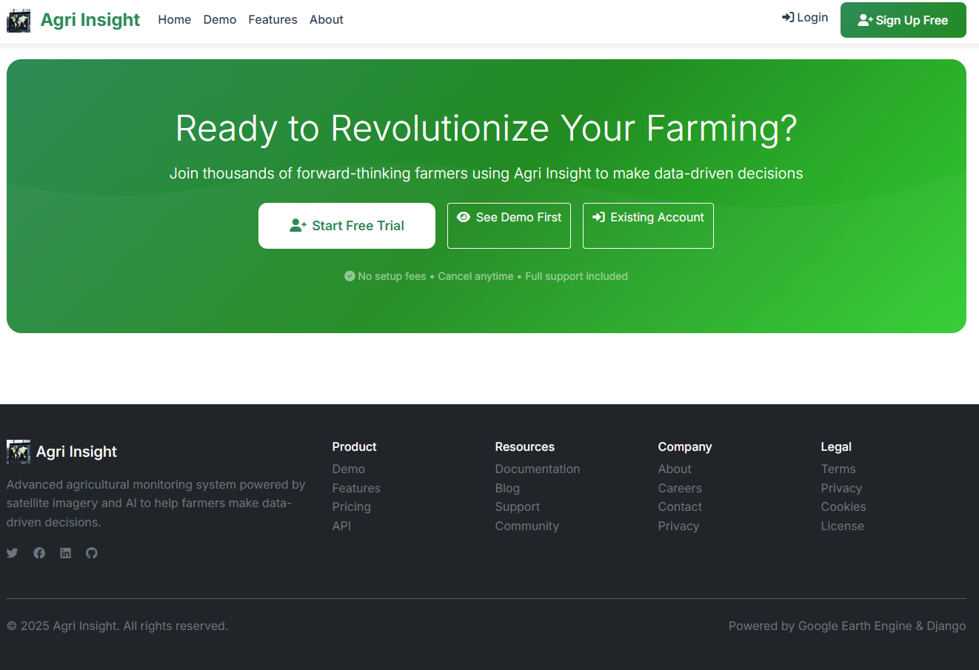979x670 pixels.
Task: Click 'Join thousands of forward-thinking farmers' subtitle
Action: click(x=487, y=173)
